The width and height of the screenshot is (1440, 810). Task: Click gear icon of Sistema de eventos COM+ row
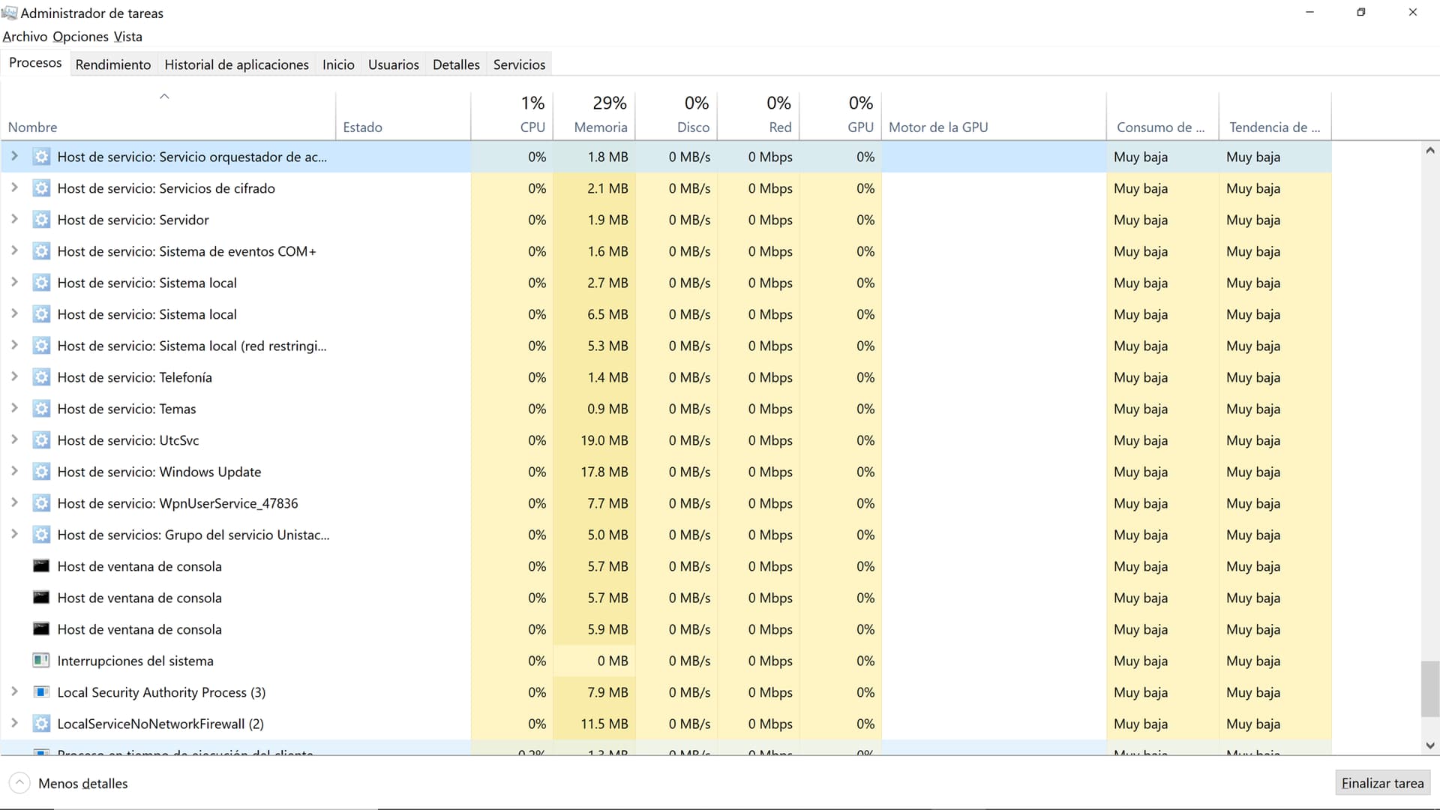[41, 251]
